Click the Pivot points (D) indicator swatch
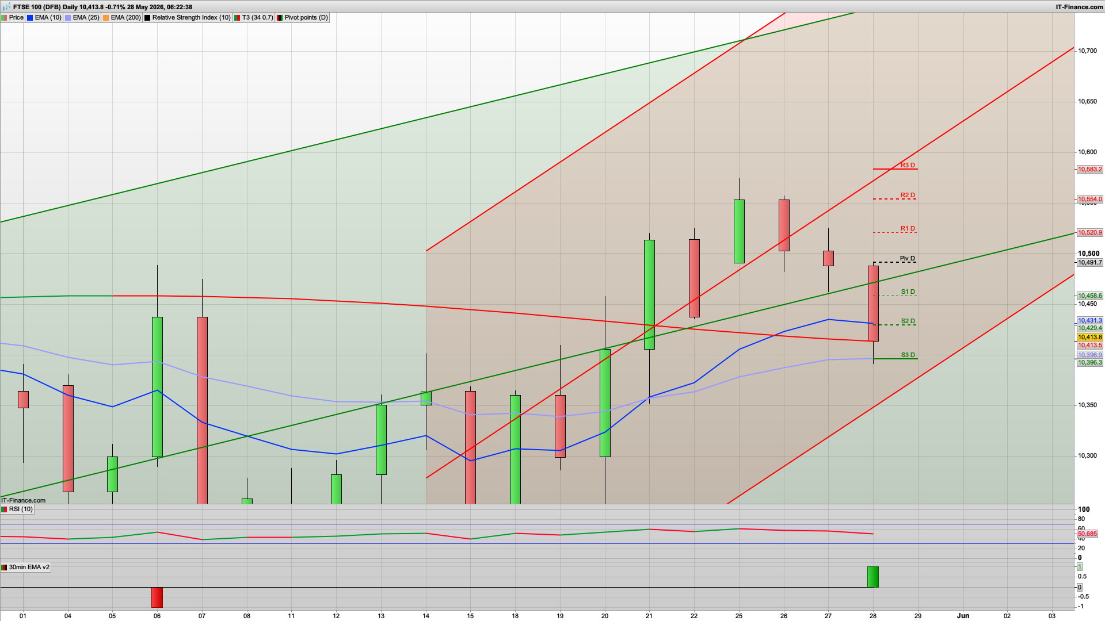 click(x=280, y=18)
